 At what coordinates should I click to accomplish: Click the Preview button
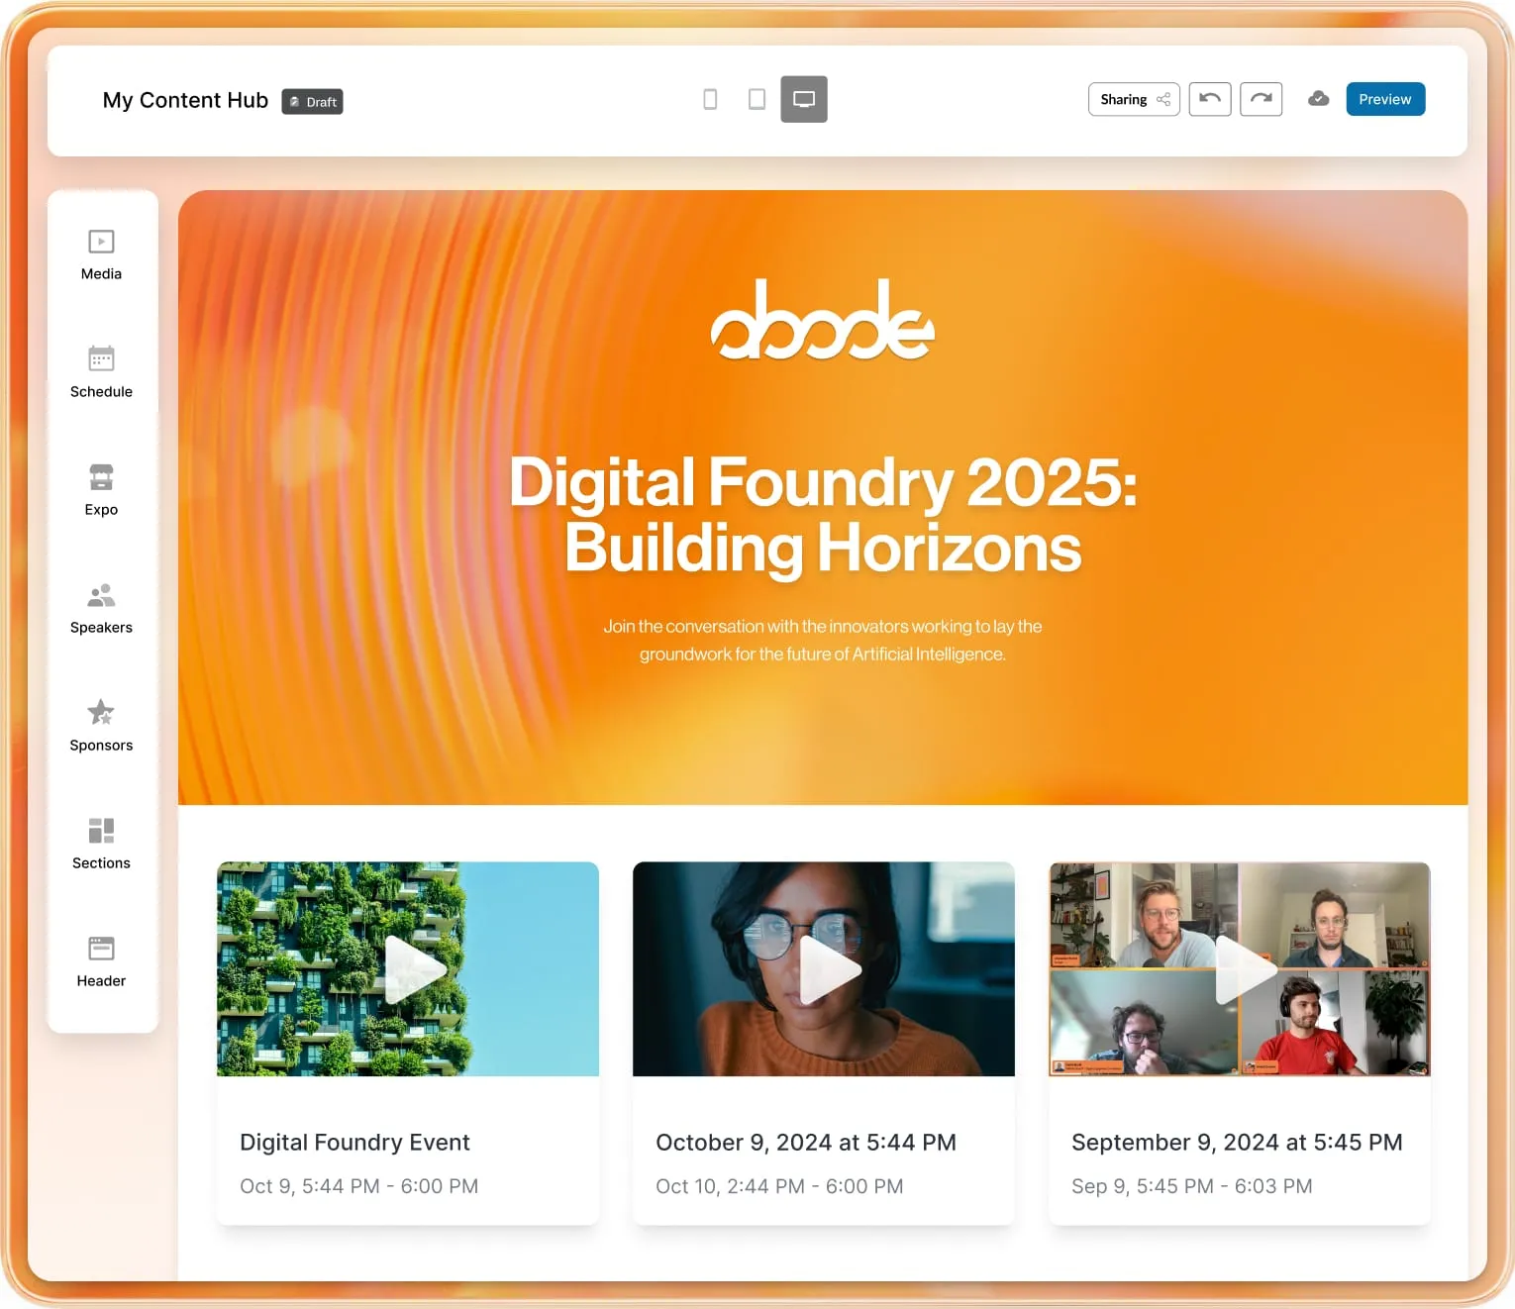[x=1384, y=99]
